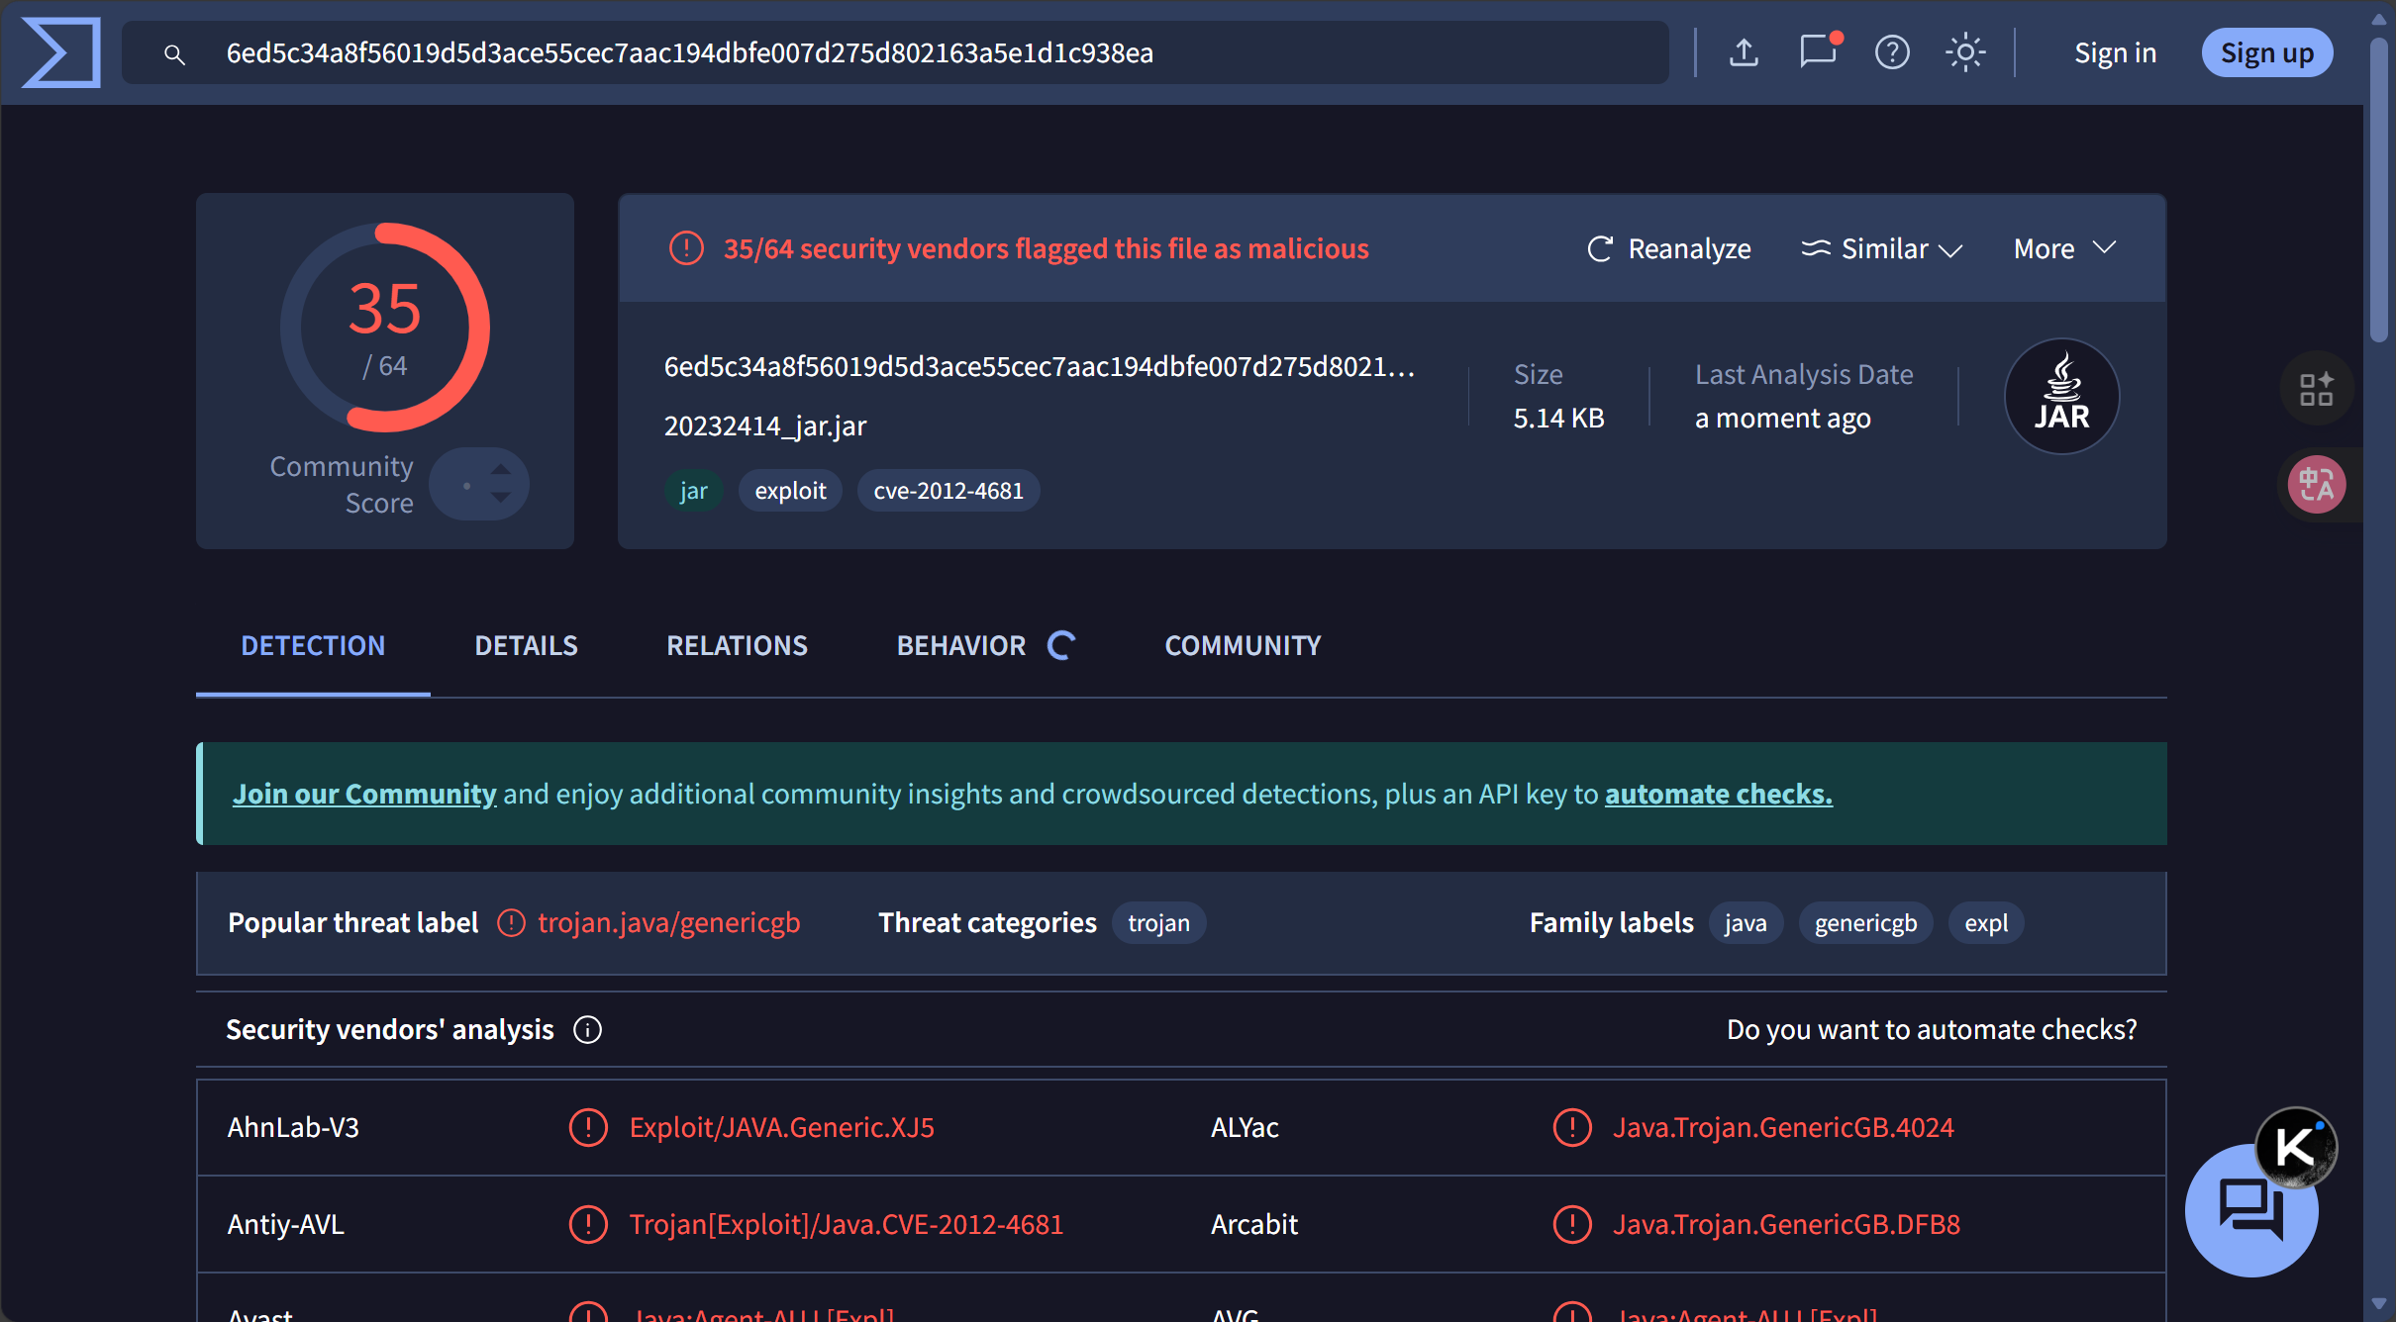Click the Join our Community link
2396x1322 pixels.
click(x=364, y=795)
